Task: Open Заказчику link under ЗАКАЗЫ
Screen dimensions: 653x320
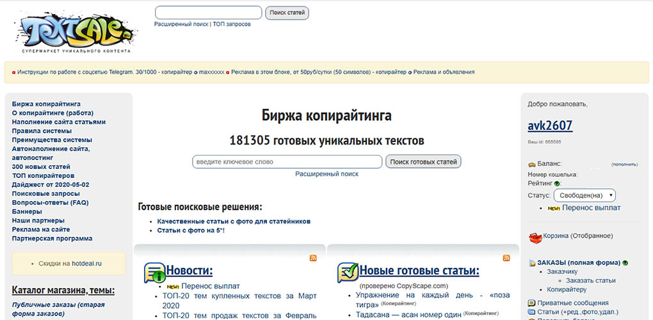Action: click(562, 272)
